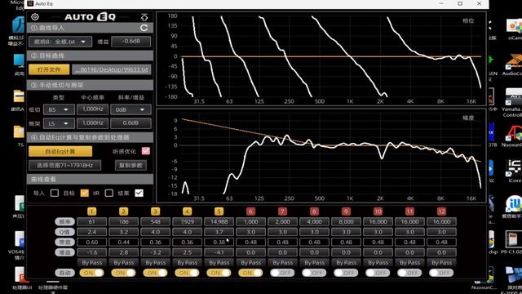
Task: Select red EQ band badge 9
Action: coord(346,212)
